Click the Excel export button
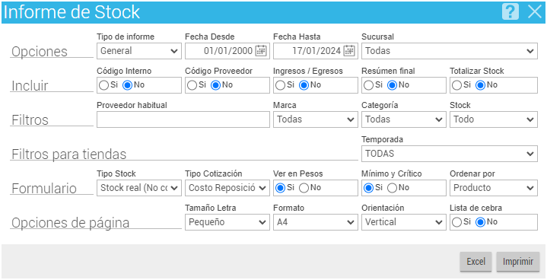 point(475,262)
